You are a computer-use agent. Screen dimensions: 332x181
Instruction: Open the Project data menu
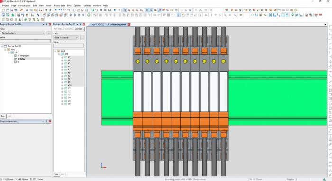59,5
